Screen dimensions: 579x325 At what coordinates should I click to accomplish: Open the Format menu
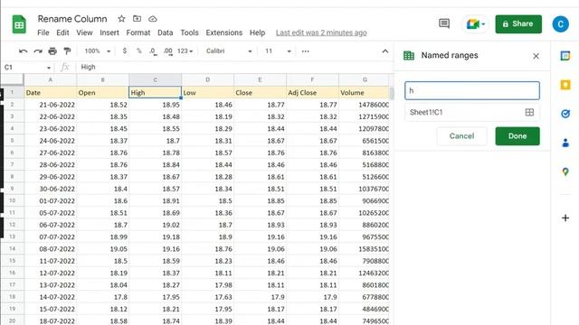click(x=138, y=32)
